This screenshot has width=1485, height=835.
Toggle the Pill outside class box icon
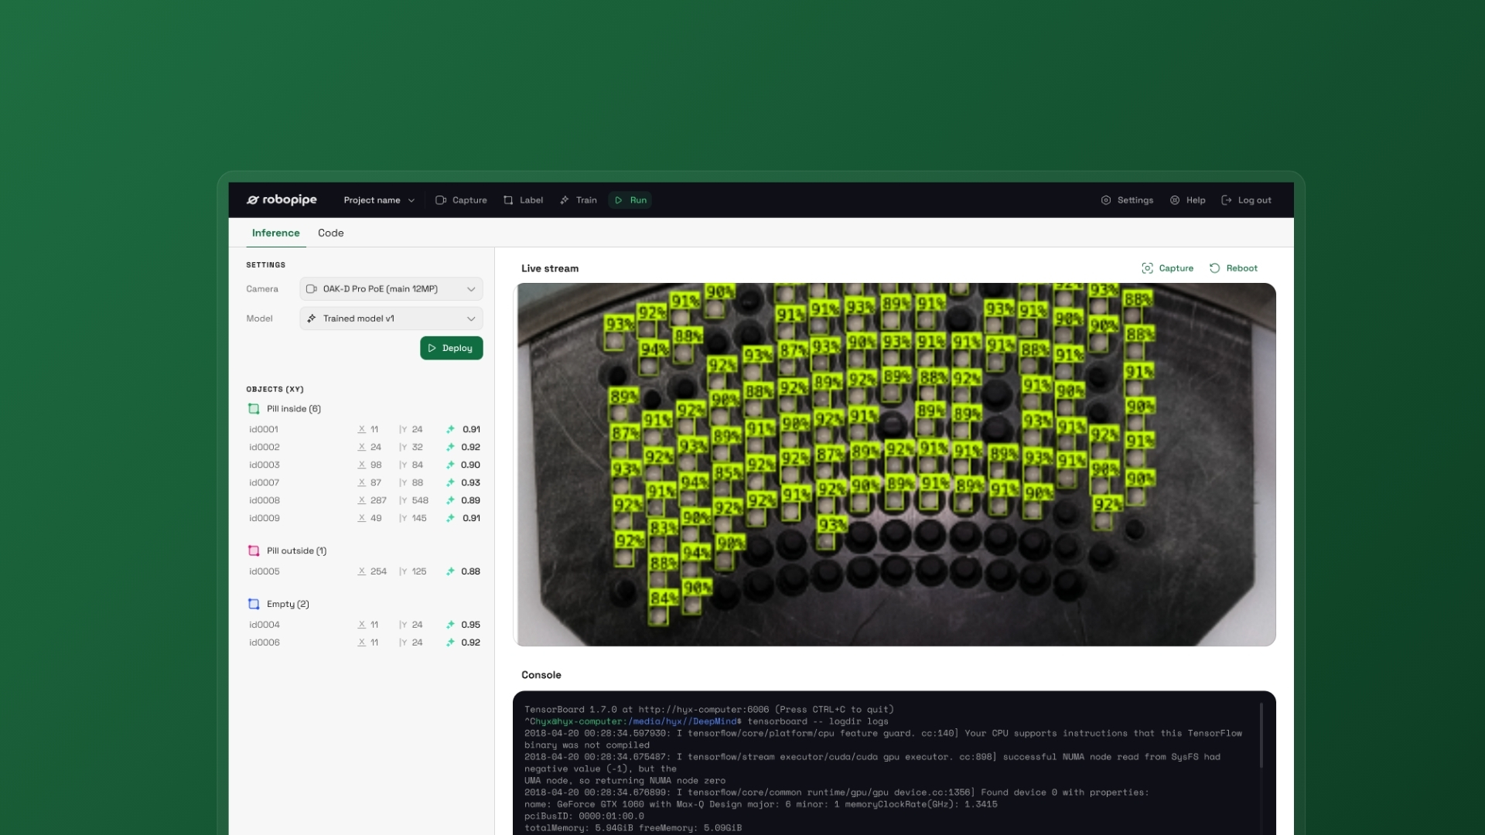point(253,551)
